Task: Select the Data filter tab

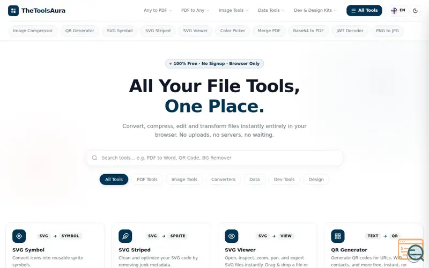Action: [254, 180]
